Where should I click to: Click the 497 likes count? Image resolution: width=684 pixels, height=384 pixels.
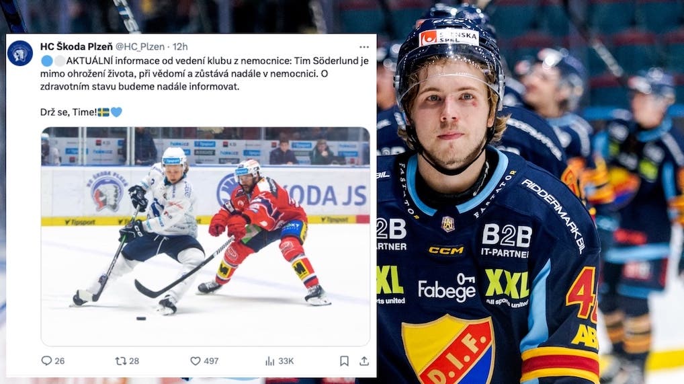coord(211,361)
